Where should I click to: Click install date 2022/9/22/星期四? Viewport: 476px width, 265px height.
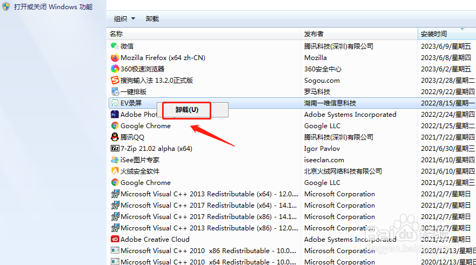[448, 92]
